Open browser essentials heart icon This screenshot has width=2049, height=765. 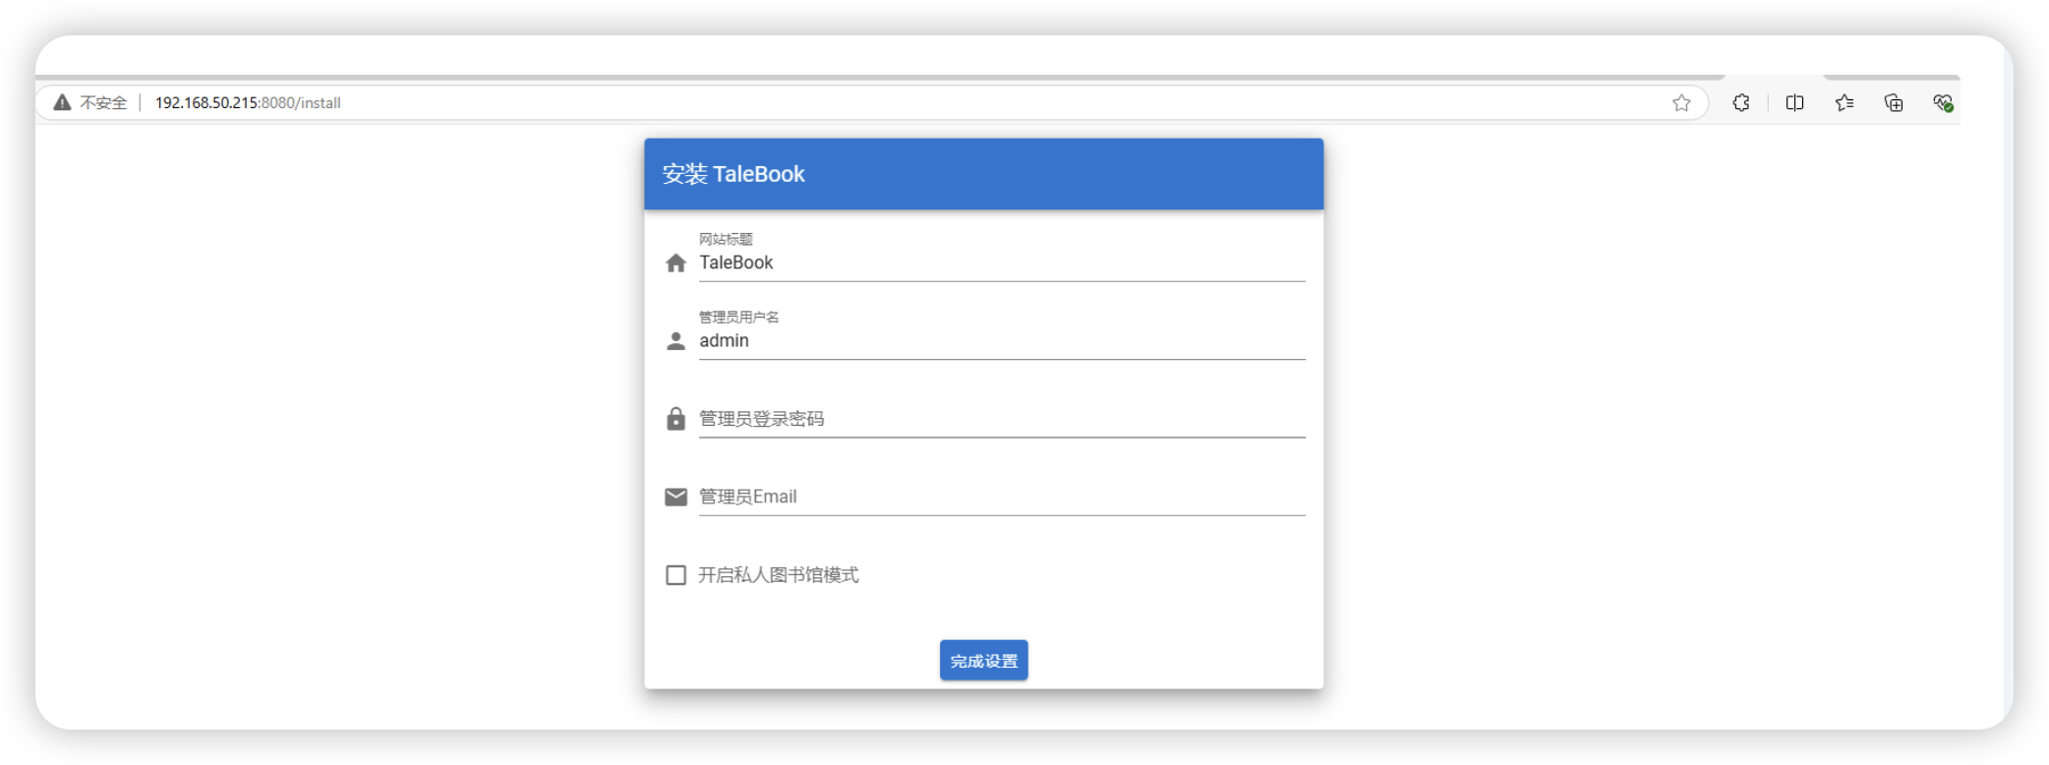(x=1943, y=102)
